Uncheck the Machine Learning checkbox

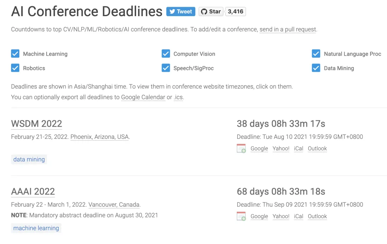[x=15, y=54]
